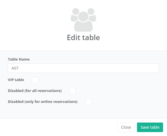Click the word online in last label
Viewport: 167px width, 136px height.
pyautogui.click(x=47, y=102)
